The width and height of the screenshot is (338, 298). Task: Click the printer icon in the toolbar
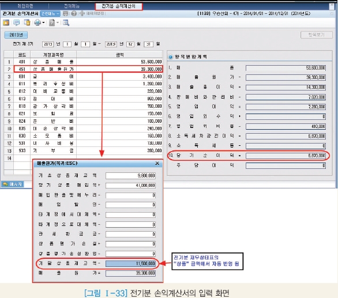coord(37,22)
